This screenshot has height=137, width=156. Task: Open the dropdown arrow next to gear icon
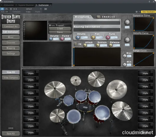point(139,12)
